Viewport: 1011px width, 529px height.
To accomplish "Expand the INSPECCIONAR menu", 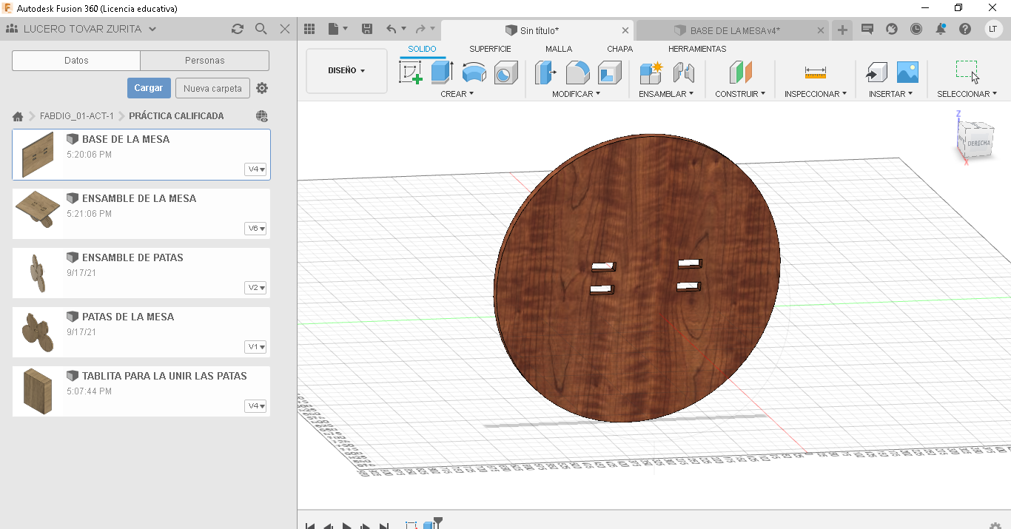I will 816,94.
